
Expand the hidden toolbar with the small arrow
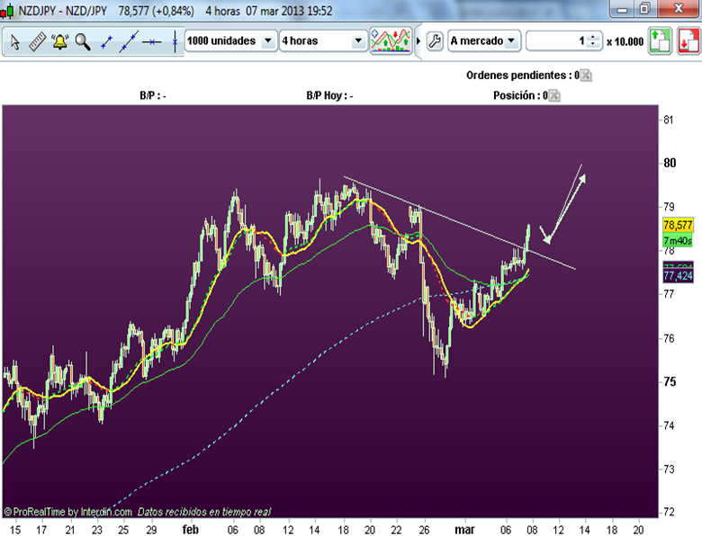(x=418, y=41)
